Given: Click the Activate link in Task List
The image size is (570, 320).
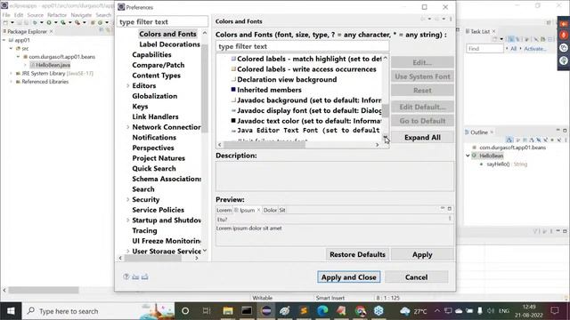Looking at the screenshot, I should [534, 49].
